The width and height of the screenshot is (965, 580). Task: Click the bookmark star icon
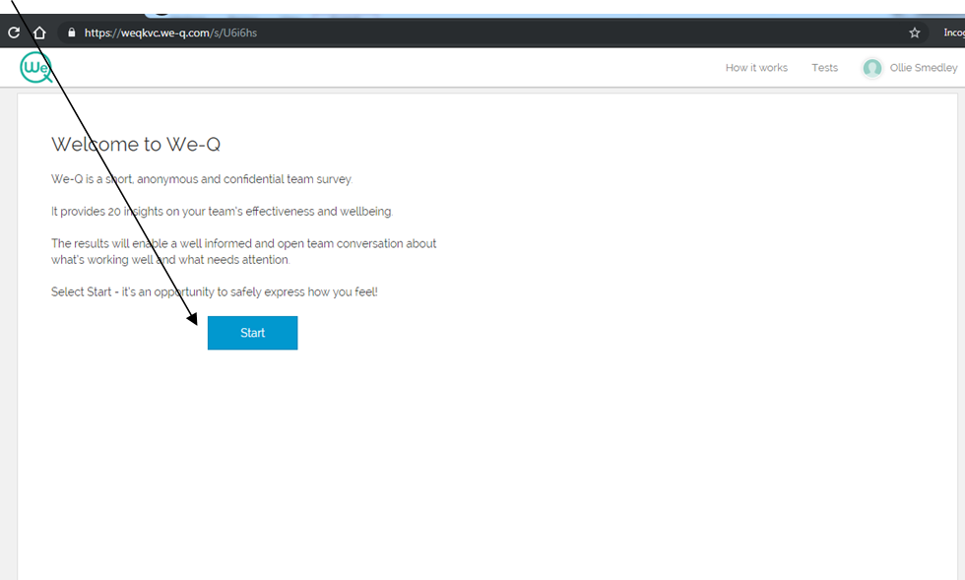click(915, 32)
